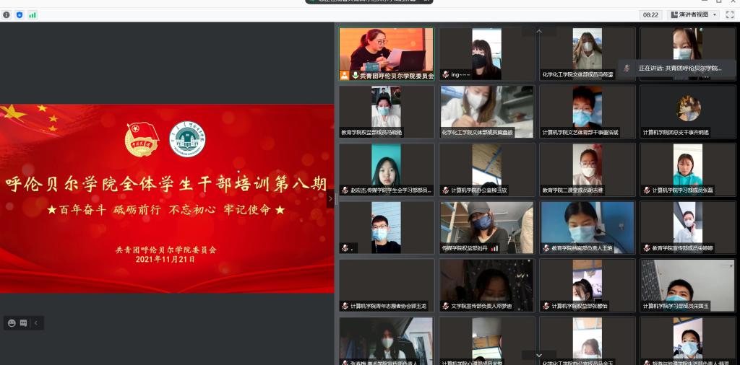
Task: Open the meeting info icon
Action: coord(7,14)
